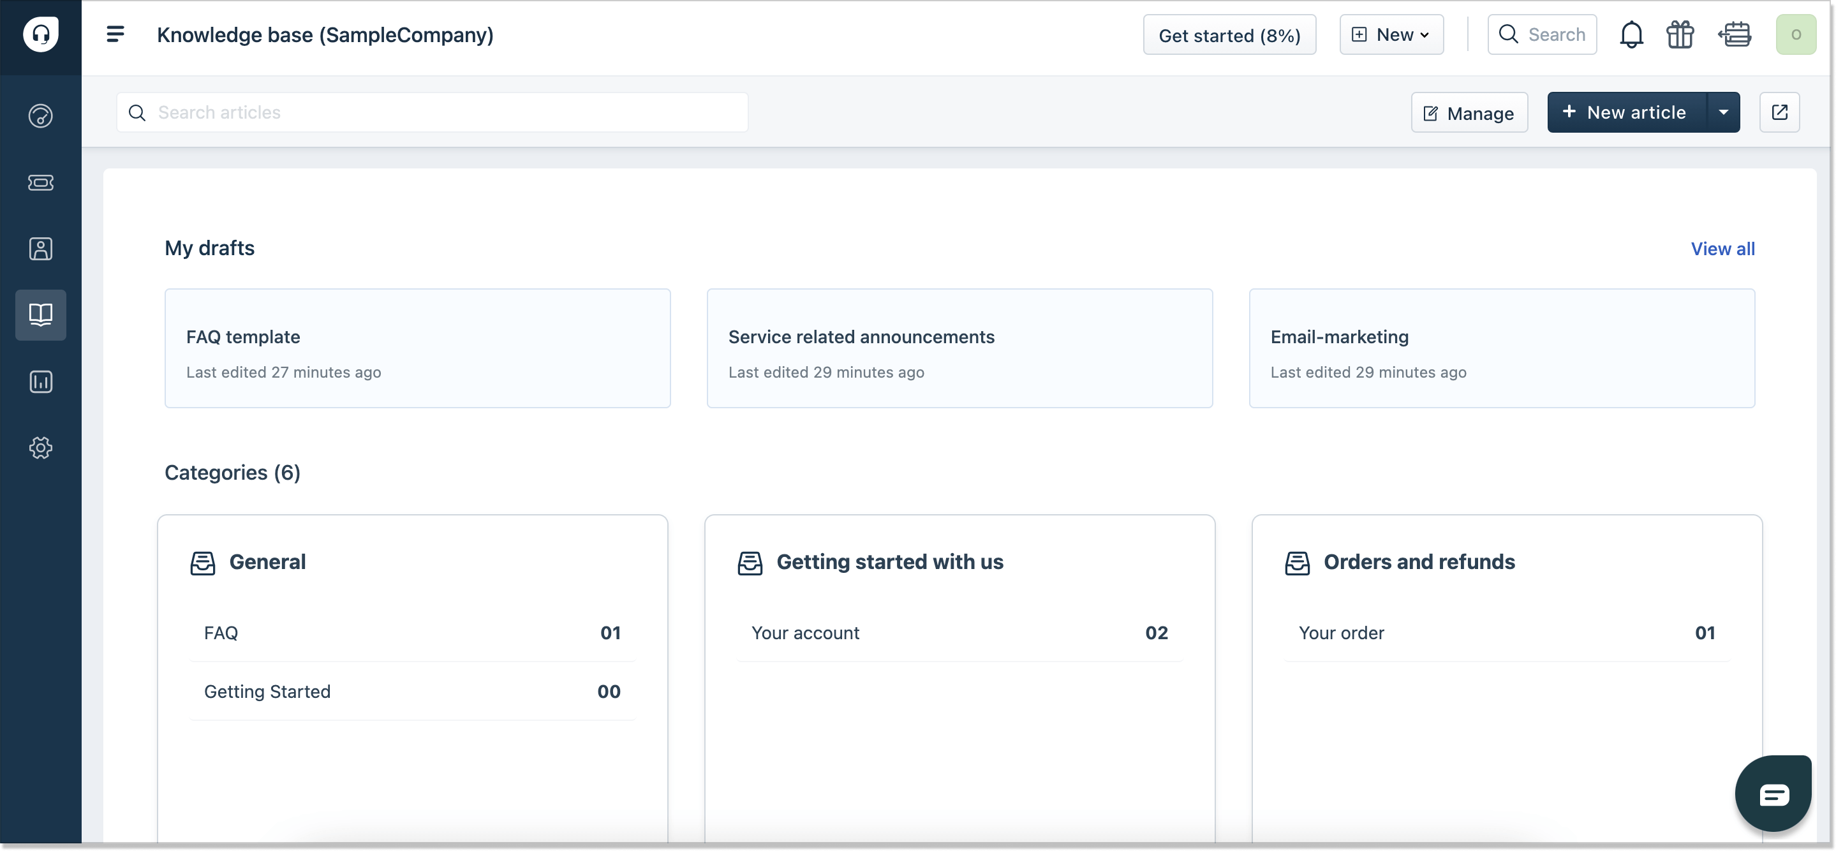
Task: Click the Get started 8% progress button
Action: click(1229, 34)
